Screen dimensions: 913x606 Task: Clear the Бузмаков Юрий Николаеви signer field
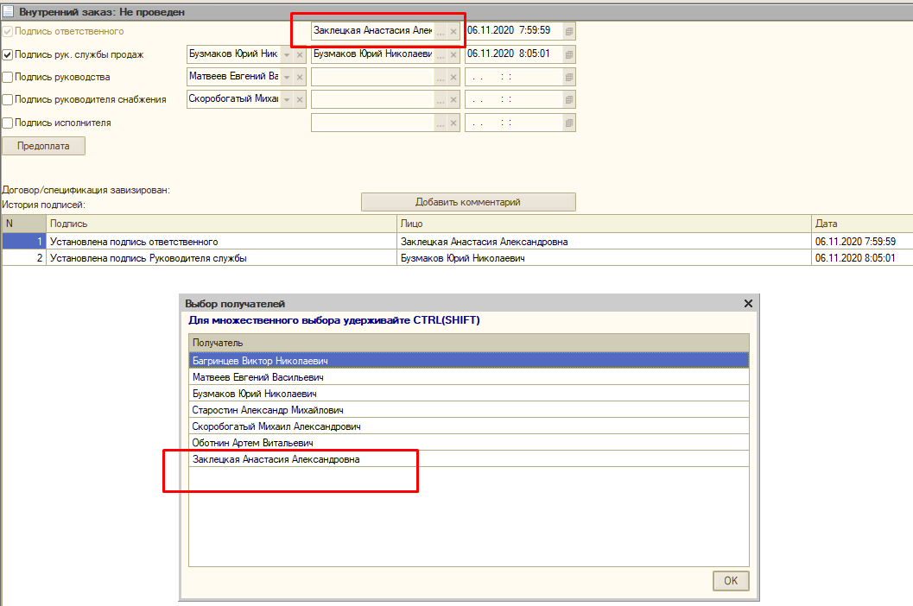click(453, 54)
